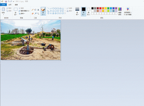The image size is (144, 106).
Task: Pick the red color swatch
Action: 100,8
